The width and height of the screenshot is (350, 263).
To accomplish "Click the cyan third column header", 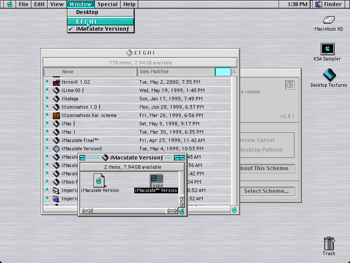I will click(223, 71).
